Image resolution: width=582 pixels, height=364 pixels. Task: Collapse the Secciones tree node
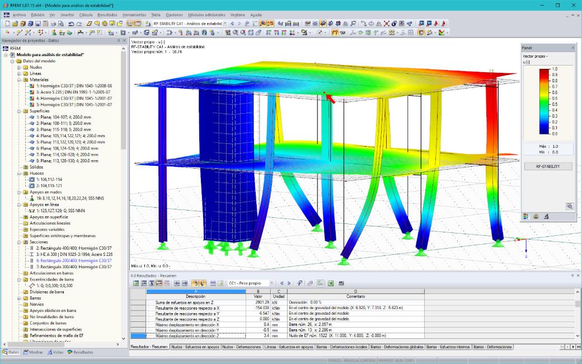point(19,242)
